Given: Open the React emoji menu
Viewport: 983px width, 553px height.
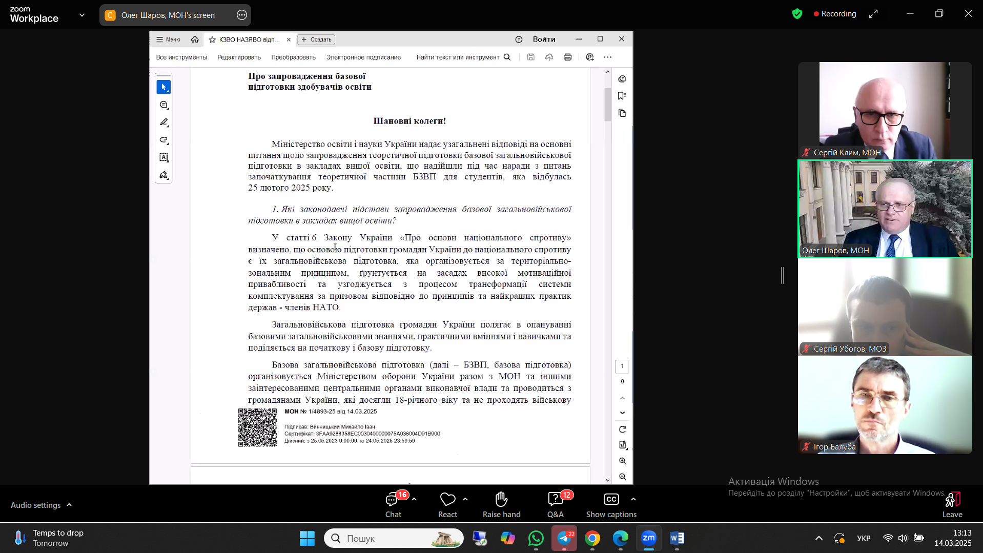Looking at the screenshot, I should tap(447, 505).
